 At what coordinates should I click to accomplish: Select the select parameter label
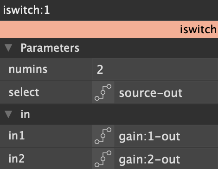point(24,92)
